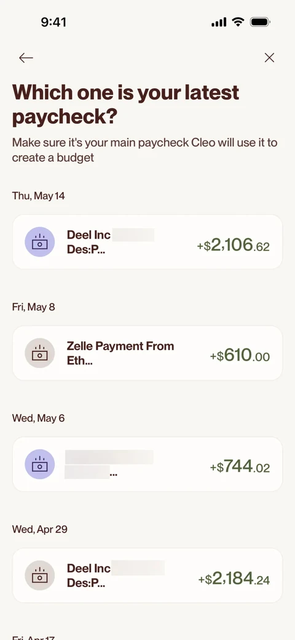Tap the cellular signal bars icon
This screenshot has width=295, height=640.
pyautogui.click(x=219, y=22)
